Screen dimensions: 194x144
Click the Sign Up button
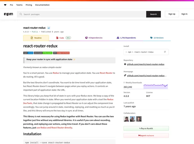click(x=172, y=14)
